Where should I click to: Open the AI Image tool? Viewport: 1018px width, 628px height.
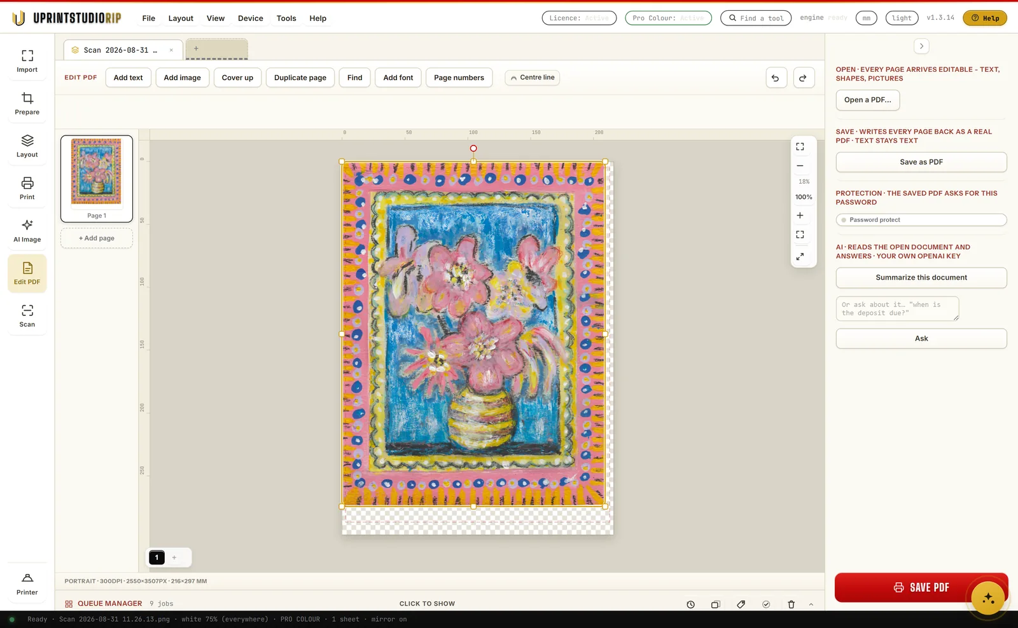(x=27, y=231)
